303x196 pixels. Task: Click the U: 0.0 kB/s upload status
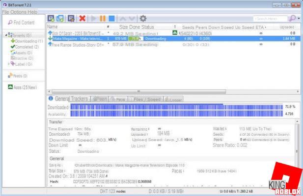pyautogui.click(x=236, y=192)
